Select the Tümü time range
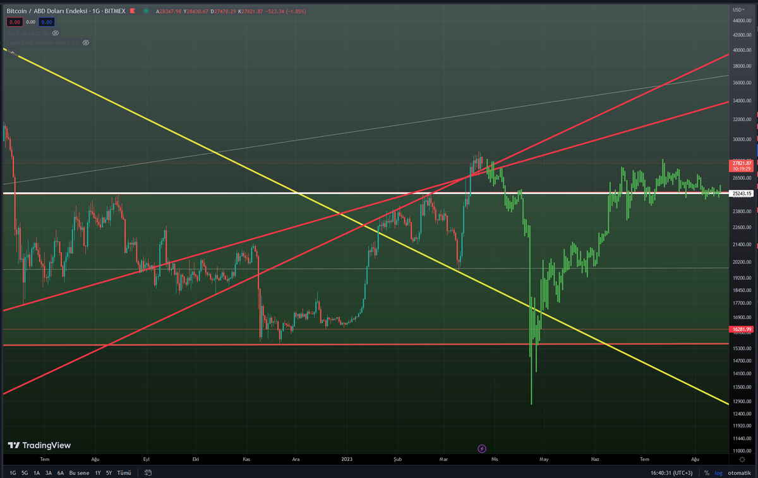The height and width of the screenshot is (478, 758). tap(124, 473)
